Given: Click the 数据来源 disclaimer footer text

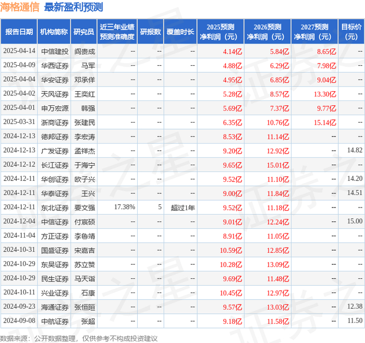Looking at the screenshot, I should [79, 338].
